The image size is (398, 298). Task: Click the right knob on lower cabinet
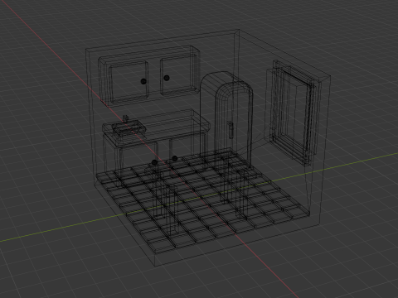coord(175,158)
